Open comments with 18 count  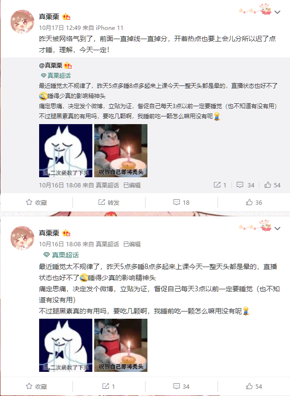click(181, 202)
